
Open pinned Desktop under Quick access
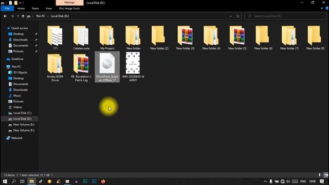click(x=19, y=34)
